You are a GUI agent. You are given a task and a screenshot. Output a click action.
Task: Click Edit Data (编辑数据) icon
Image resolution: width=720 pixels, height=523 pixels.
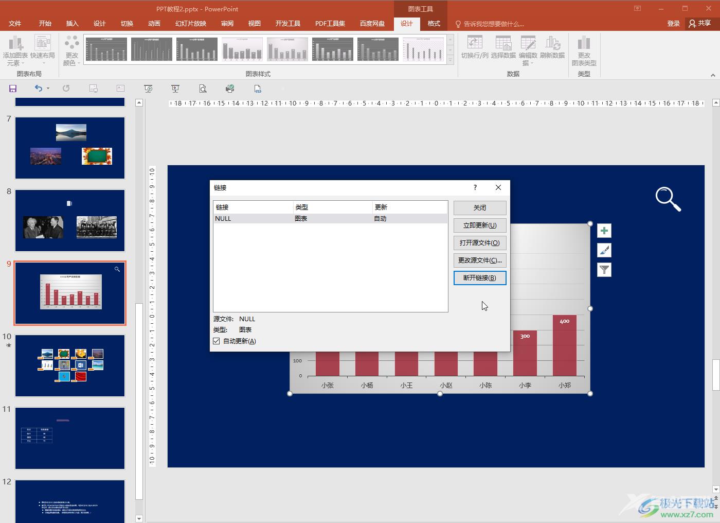coord(528,43)
